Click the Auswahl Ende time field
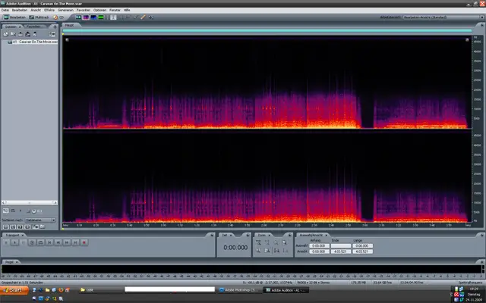 [341, 245]
